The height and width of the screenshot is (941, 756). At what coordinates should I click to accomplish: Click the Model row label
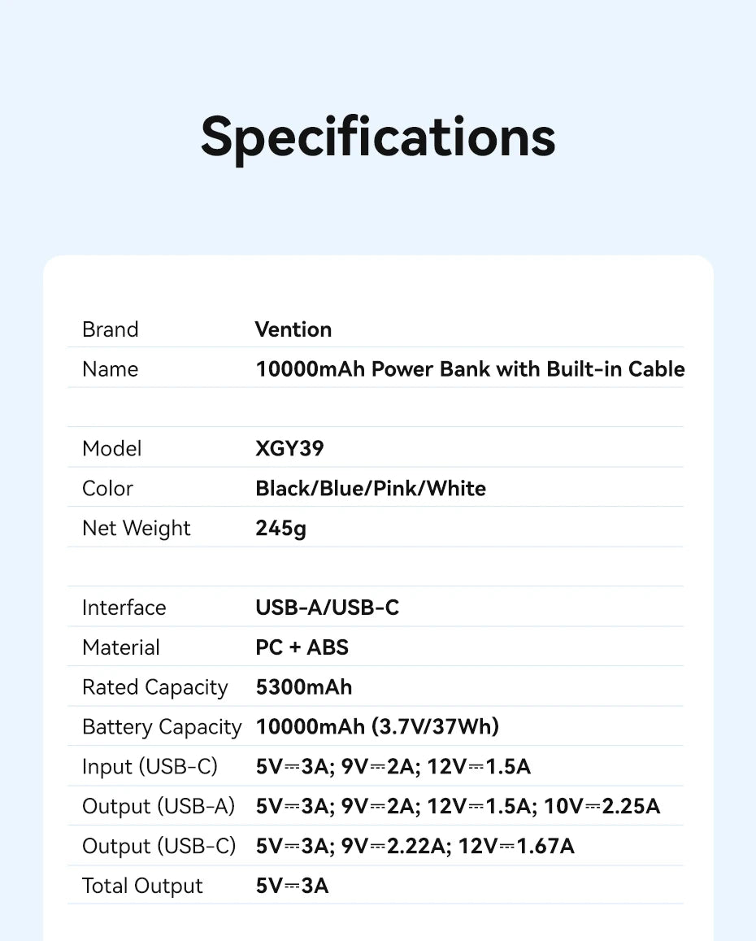coord(112,449)
